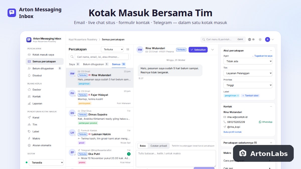This screenshot has width=301, height=169.
Task: Click the Terbuka badge in chat header
Action: [x=181, y=50]
